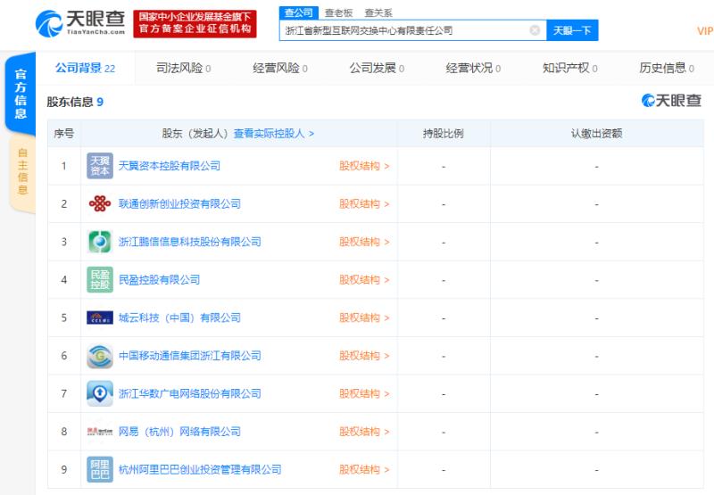Expand 股权结构 for 联通创新创业投资
This screenshot has width=714, height=495.
[364, 204]
